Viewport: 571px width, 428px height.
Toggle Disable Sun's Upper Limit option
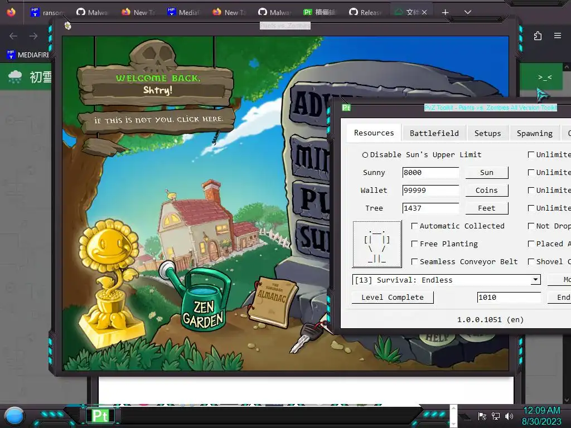(422, 155)
